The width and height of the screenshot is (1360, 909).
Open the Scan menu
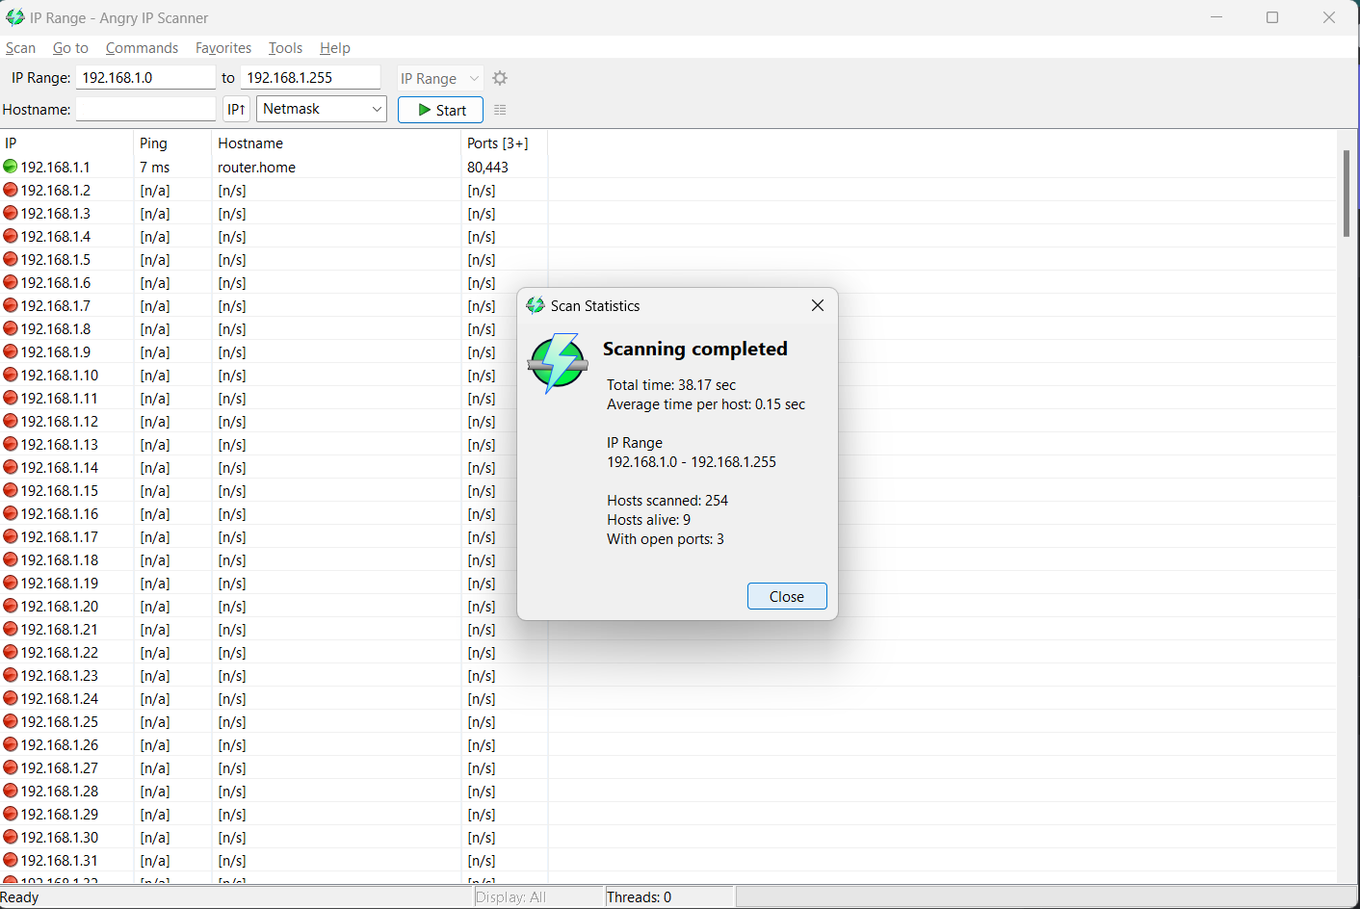pos(20,48)
